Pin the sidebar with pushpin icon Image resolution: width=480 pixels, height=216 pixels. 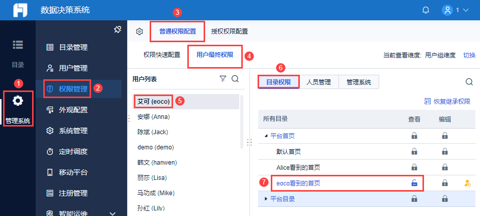(x=117, y=30)
